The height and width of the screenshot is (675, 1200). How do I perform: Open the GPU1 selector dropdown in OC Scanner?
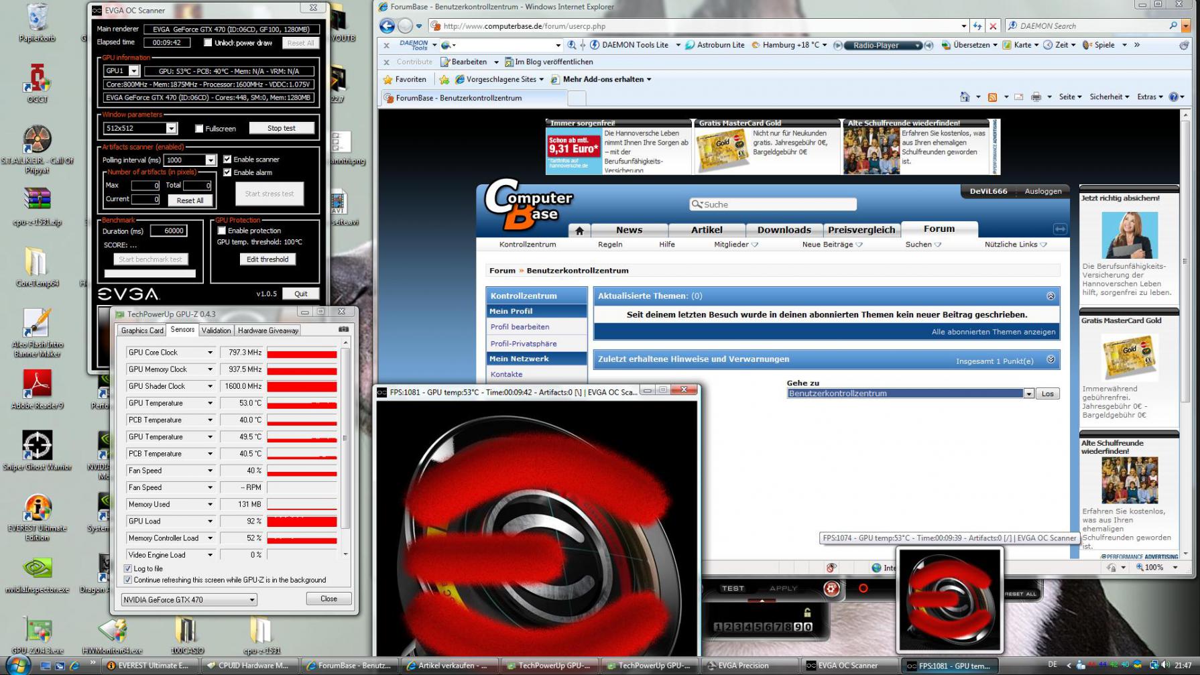[x=134, y=70]
